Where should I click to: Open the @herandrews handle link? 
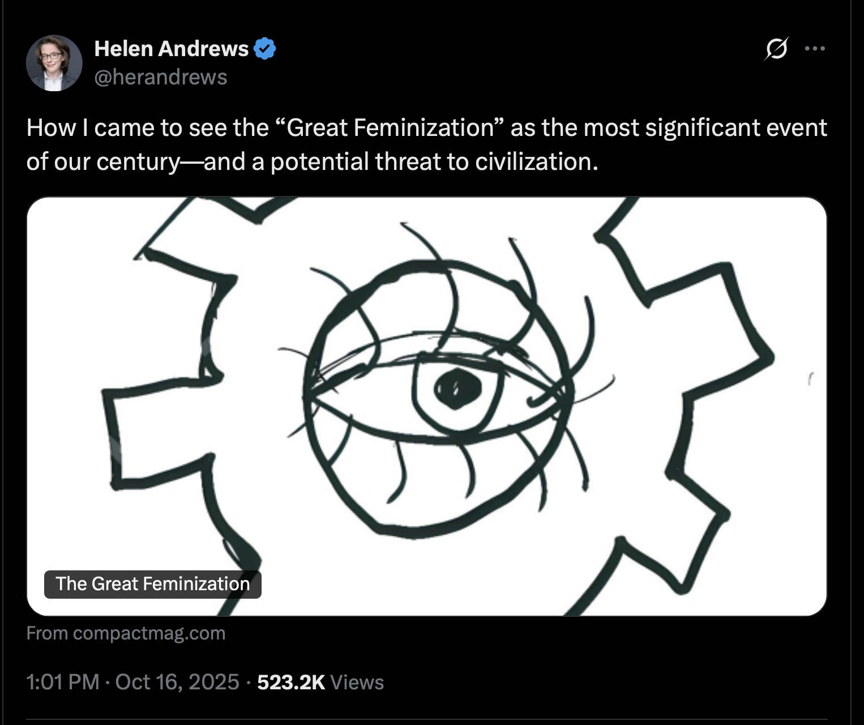161,77
